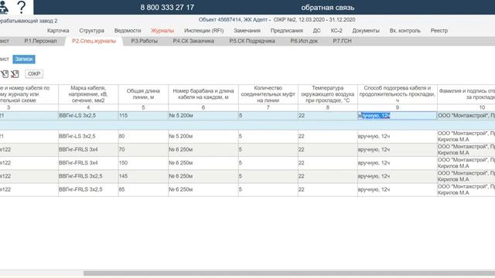Select the length cell 150
This screenshot has width=495, height=278.
[143, 163]
